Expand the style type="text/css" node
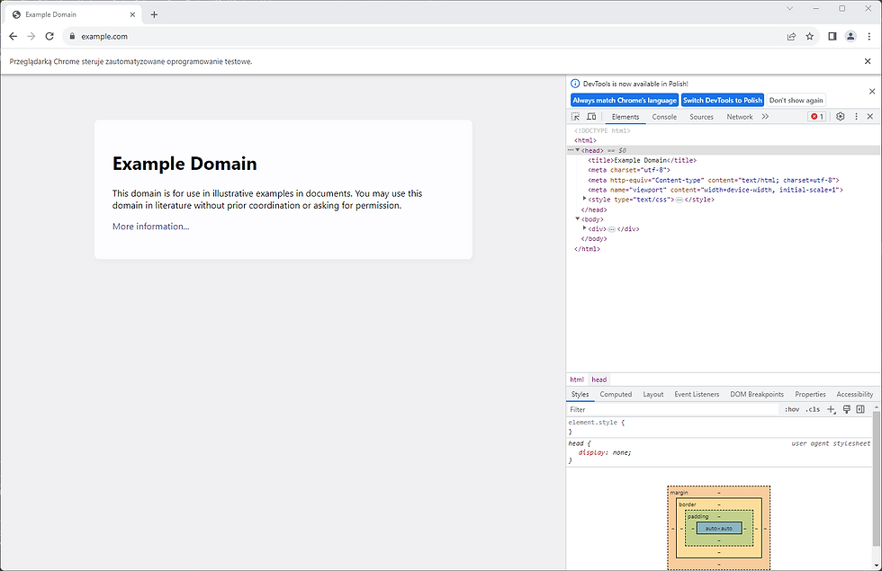 tap(584, 199)
